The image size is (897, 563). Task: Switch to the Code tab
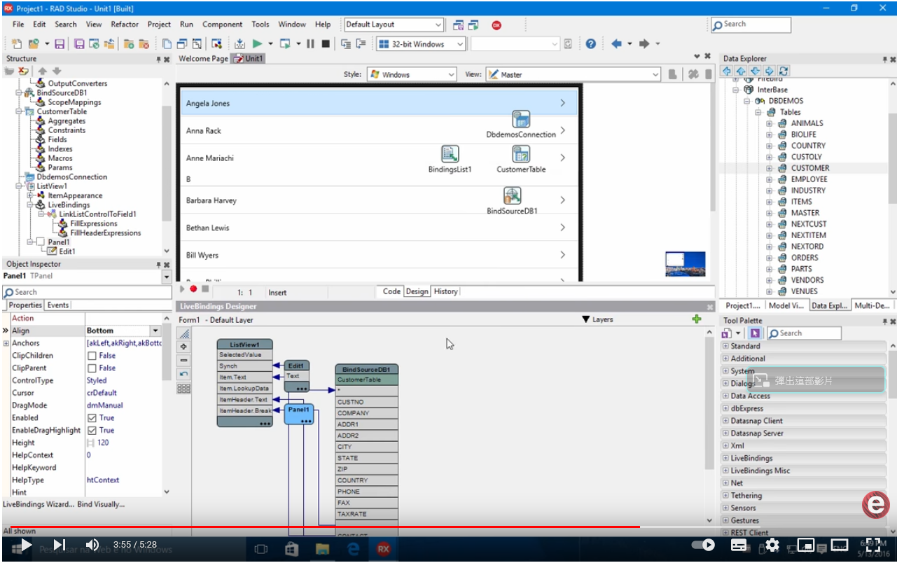click(391, 291)
